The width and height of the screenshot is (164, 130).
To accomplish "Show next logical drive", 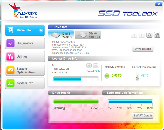I will [x=96, y=66].
